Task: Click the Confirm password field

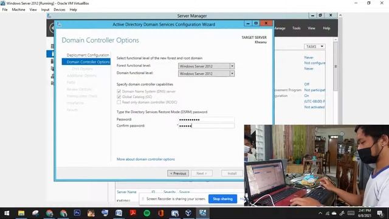Action: point(206,126)
